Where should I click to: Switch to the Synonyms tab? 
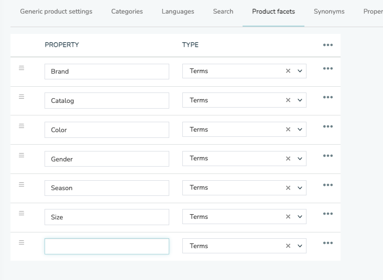[x=329, y=11]
